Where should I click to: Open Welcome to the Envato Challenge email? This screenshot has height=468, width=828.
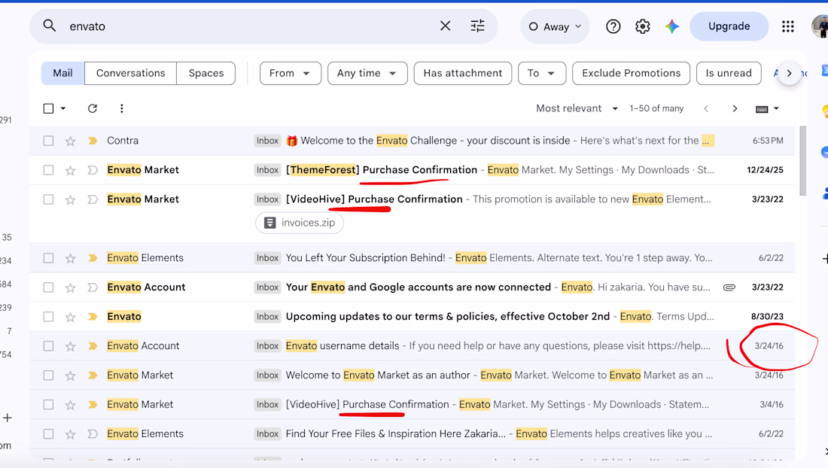tap(412, 141)
